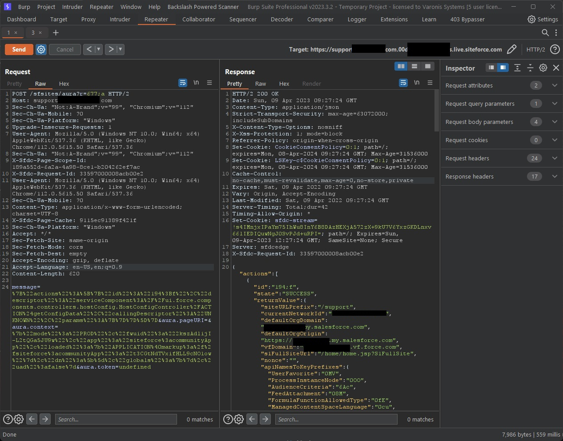Jump to the previous Request search match

click(32, 419)
